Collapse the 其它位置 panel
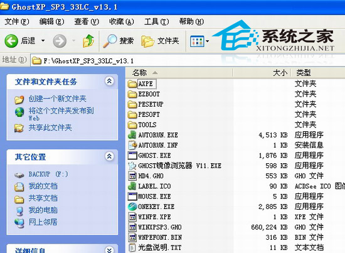This screenshot has height=253, width=345. 109,156
